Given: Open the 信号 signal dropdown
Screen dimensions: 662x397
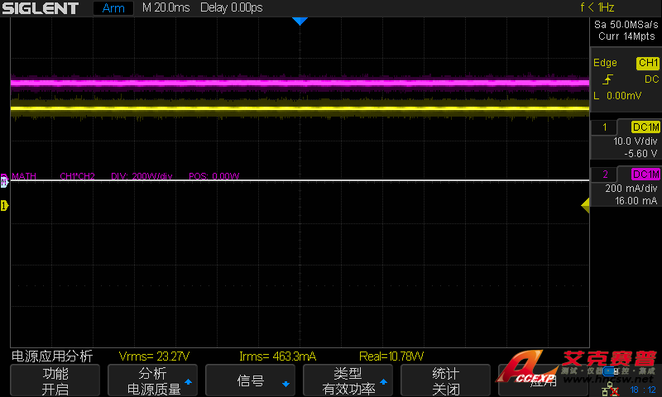Looking at the screenshot, I should pos(251,380).
